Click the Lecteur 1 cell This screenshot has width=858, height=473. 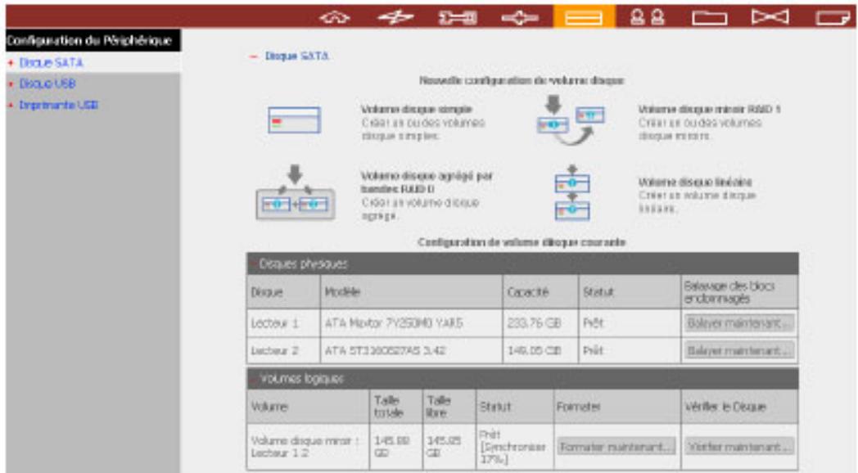283,323
